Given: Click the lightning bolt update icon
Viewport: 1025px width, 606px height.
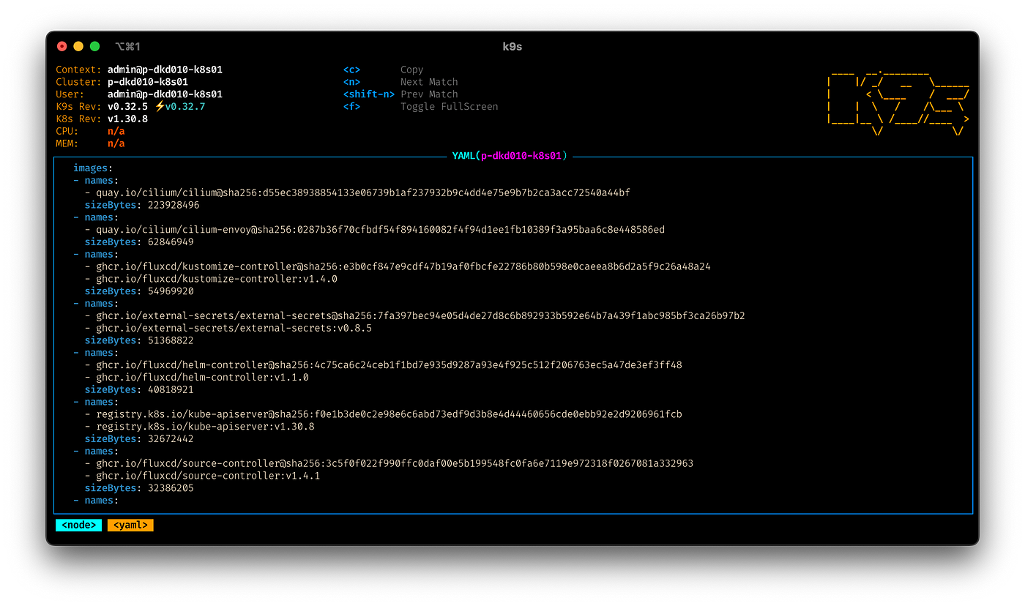Looking at the screenshot, I should pyautogui.click(x=160, y=106).
